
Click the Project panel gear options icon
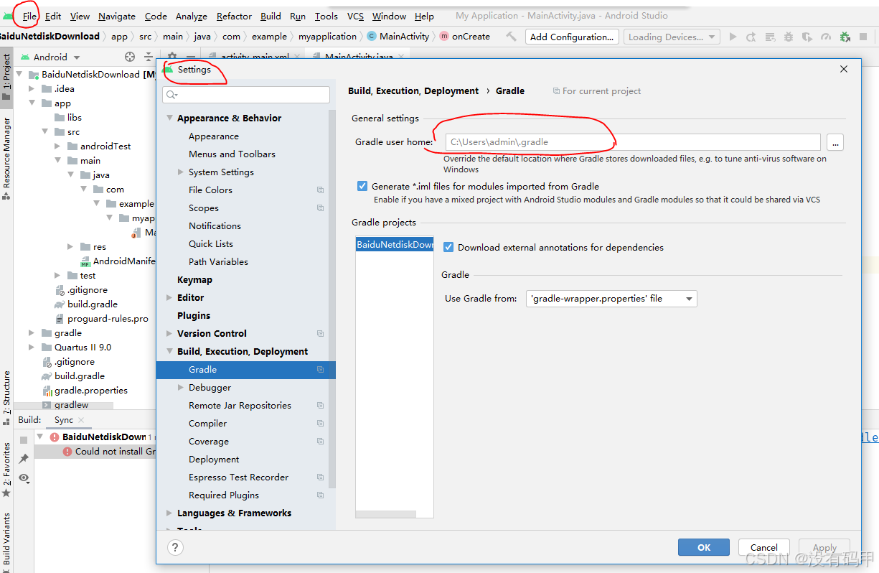tap(172, 56)
